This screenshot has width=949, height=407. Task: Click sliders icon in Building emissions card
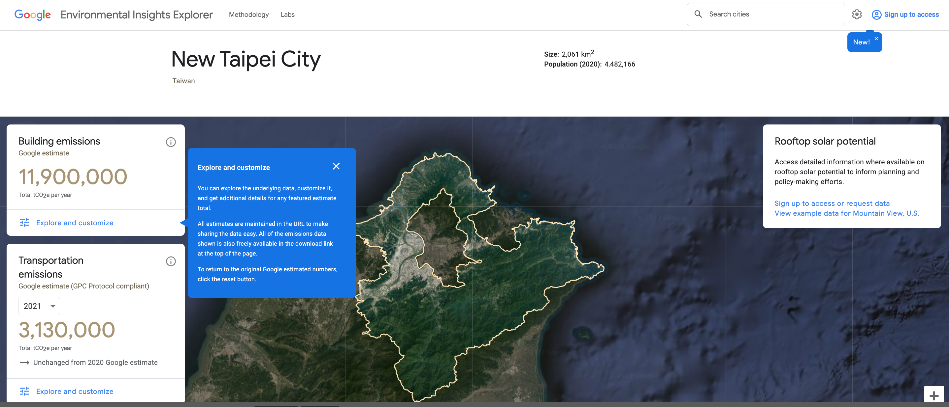click(24, 223)
